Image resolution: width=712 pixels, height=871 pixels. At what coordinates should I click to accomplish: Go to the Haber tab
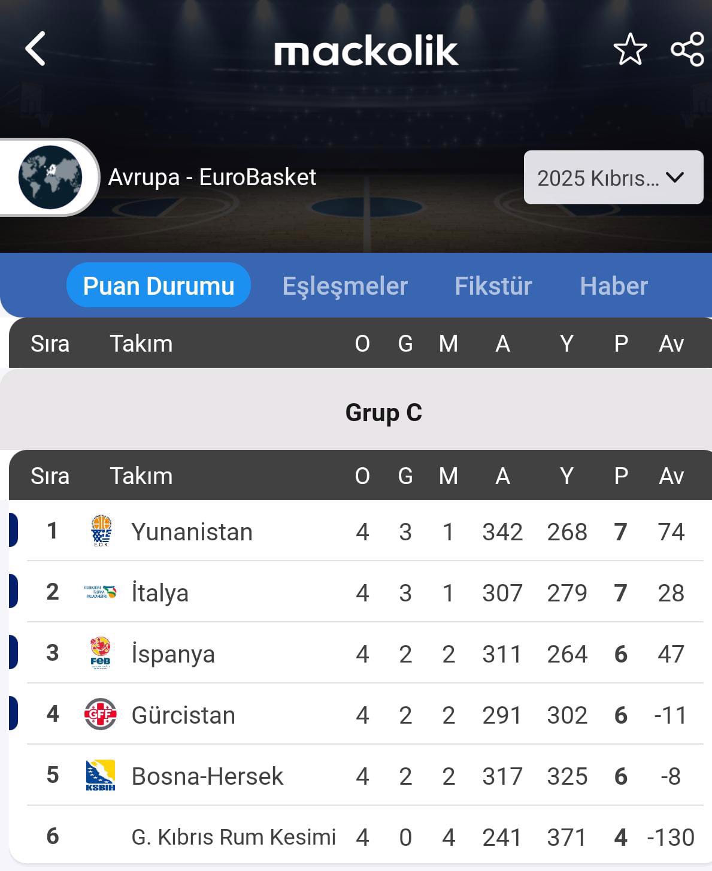pyautogui.click(x=614, y=286)
